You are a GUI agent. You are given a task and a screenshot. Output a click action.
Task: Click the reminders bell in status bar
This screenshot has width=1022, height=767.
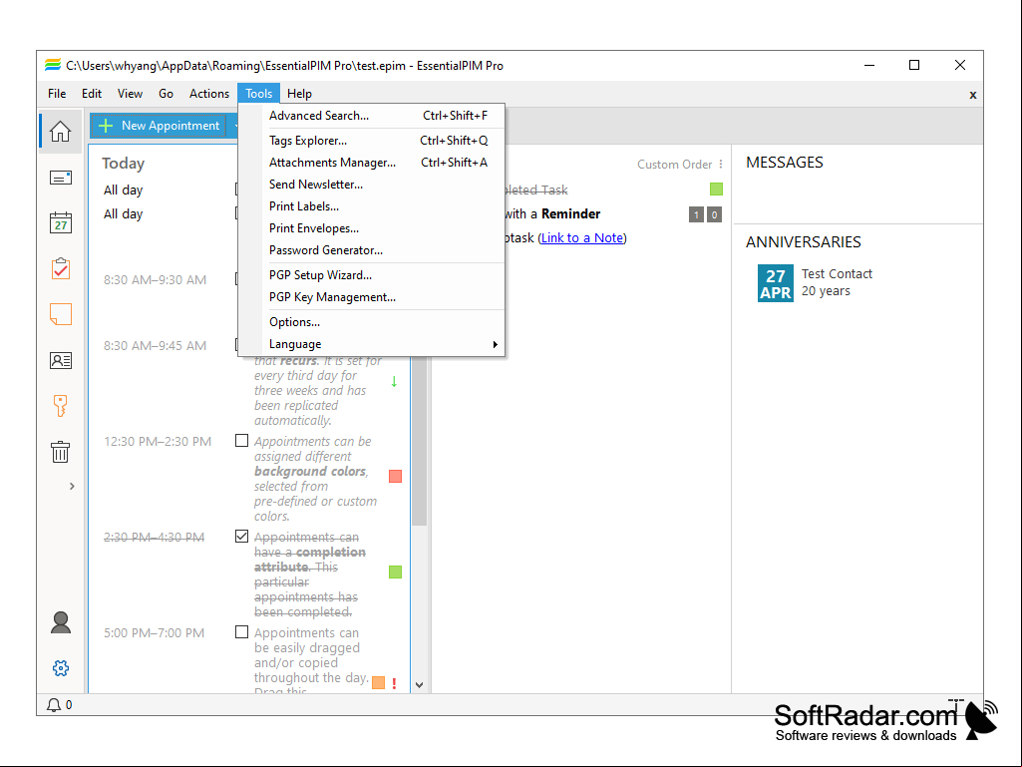click(54, 704)
